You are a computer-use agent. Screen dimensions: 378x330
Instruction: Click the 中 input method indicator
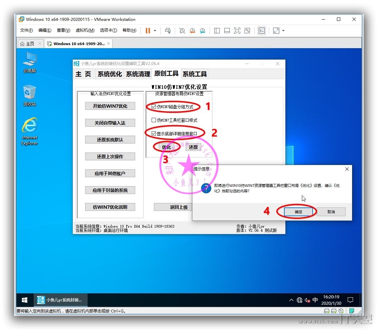pos(315,300)
